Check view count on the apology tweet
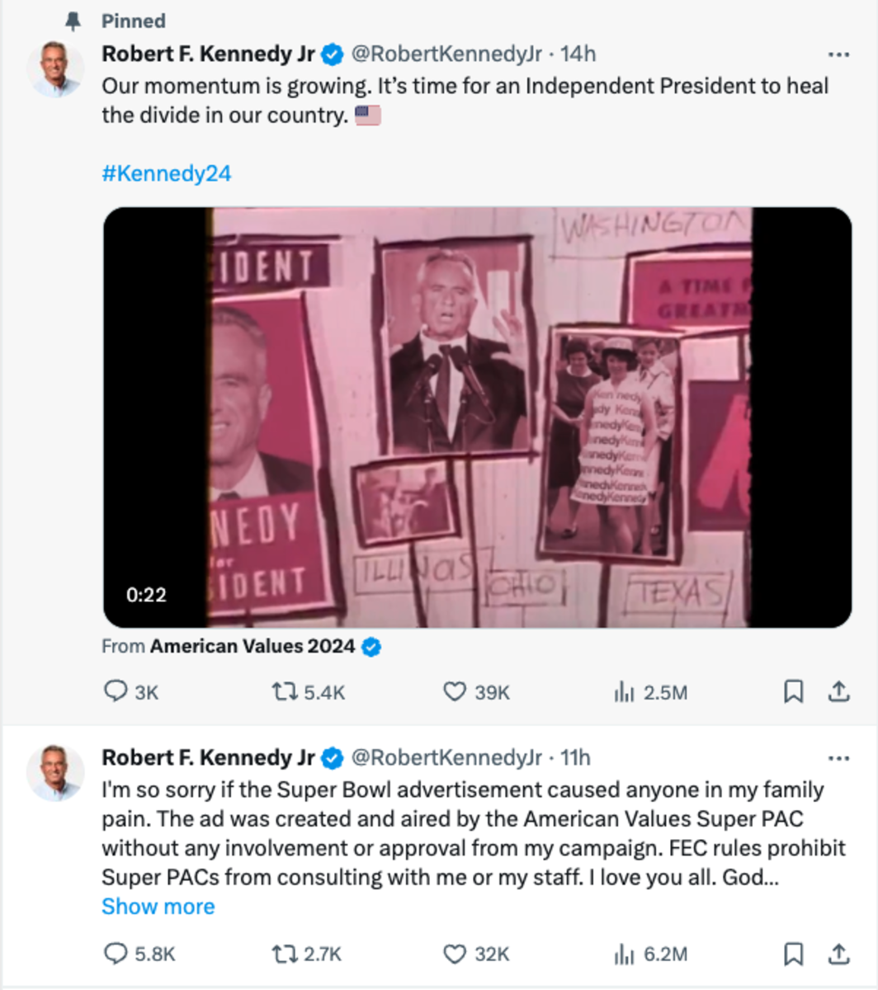 click(x=625, y=953)
